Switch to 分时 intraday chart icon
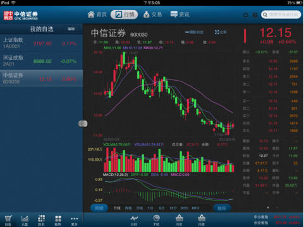Viewport: 304px width, 227px height. [x=134, y=220]
